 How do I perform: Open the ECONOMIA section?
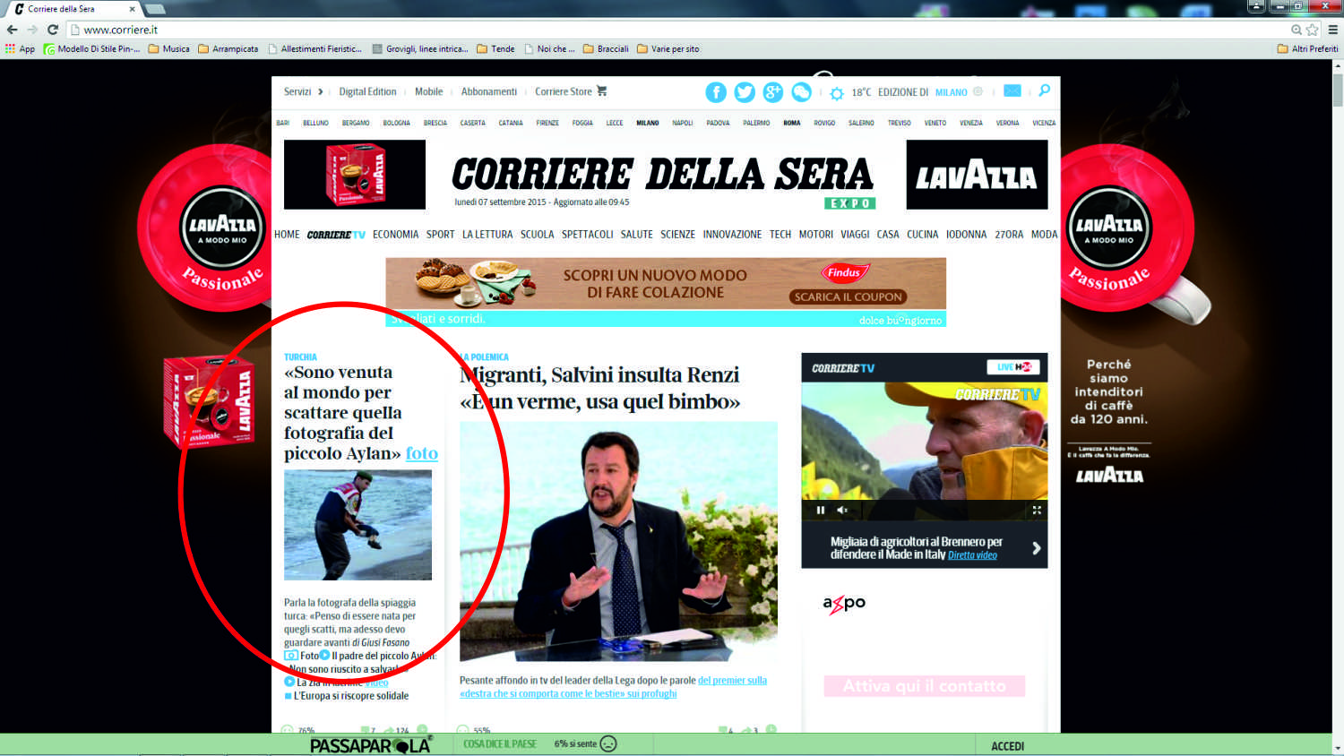coord(395,235)
